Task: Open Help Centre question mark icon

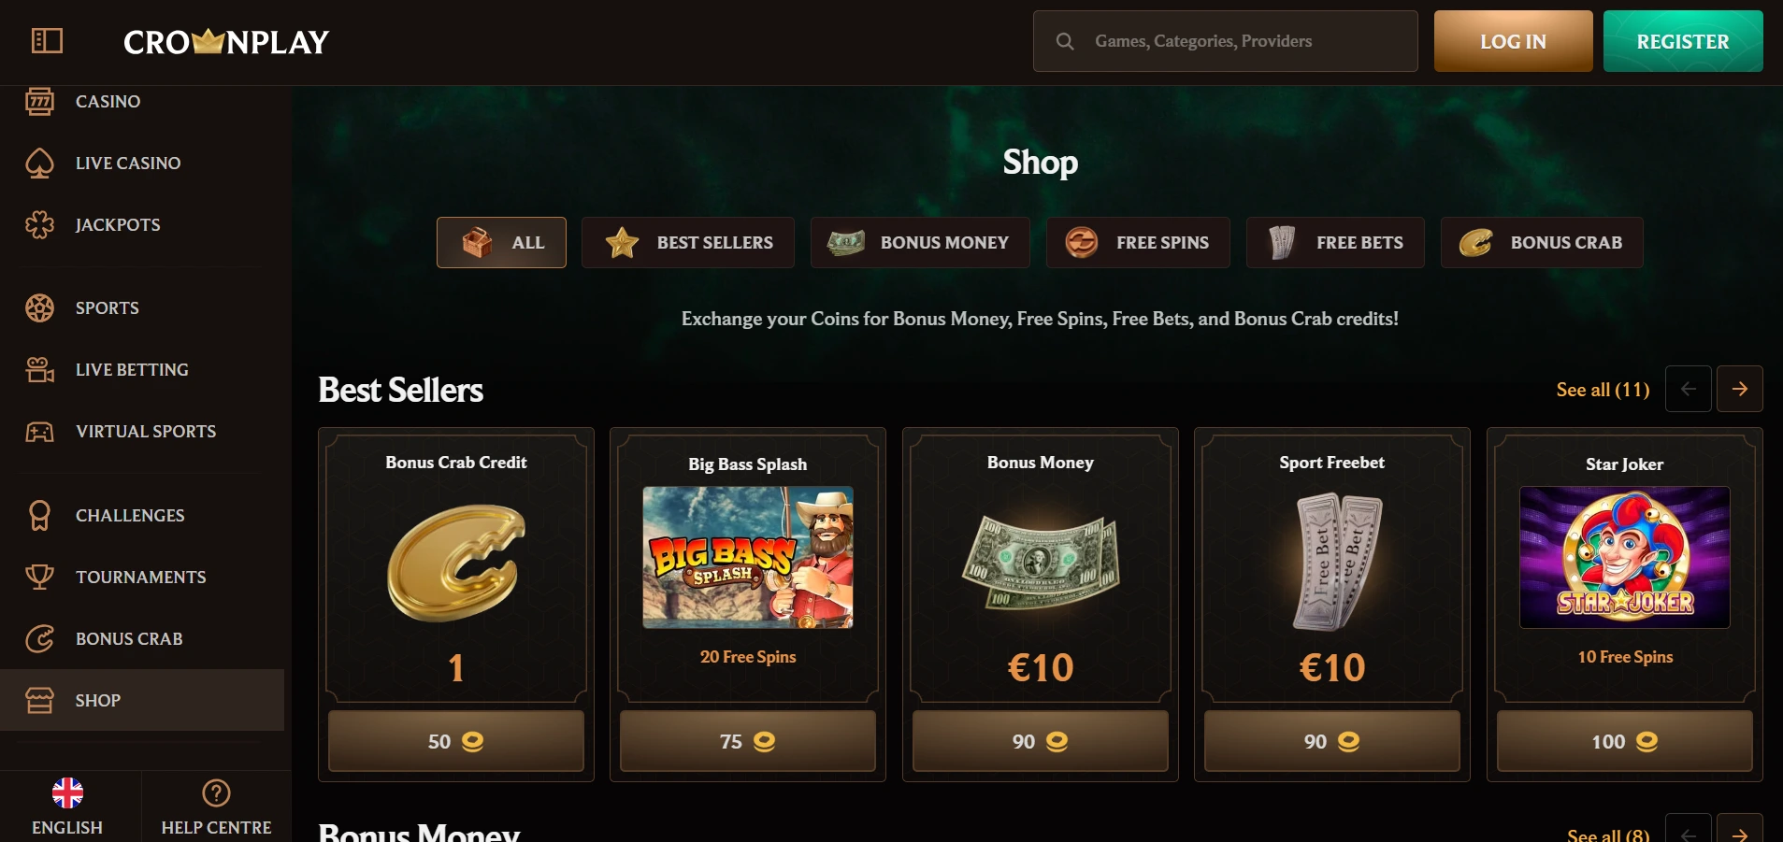Action: tap(216, 793)
